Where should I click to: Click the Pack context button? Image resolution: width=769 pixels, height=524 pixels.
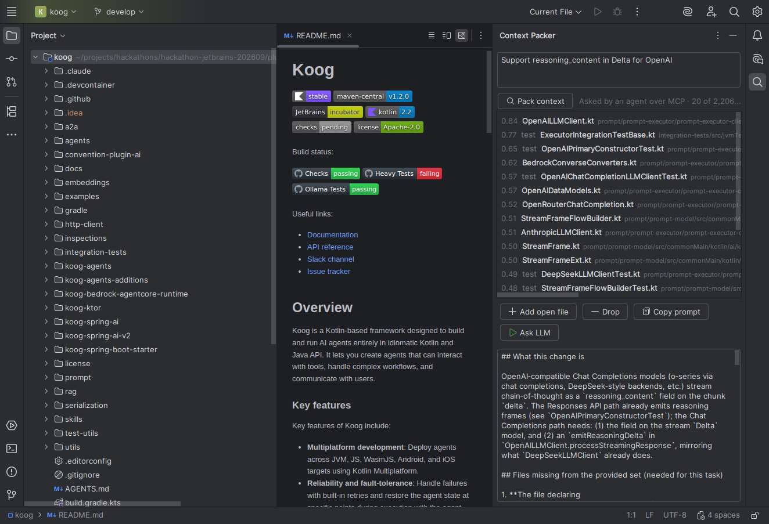pos(535,101)
